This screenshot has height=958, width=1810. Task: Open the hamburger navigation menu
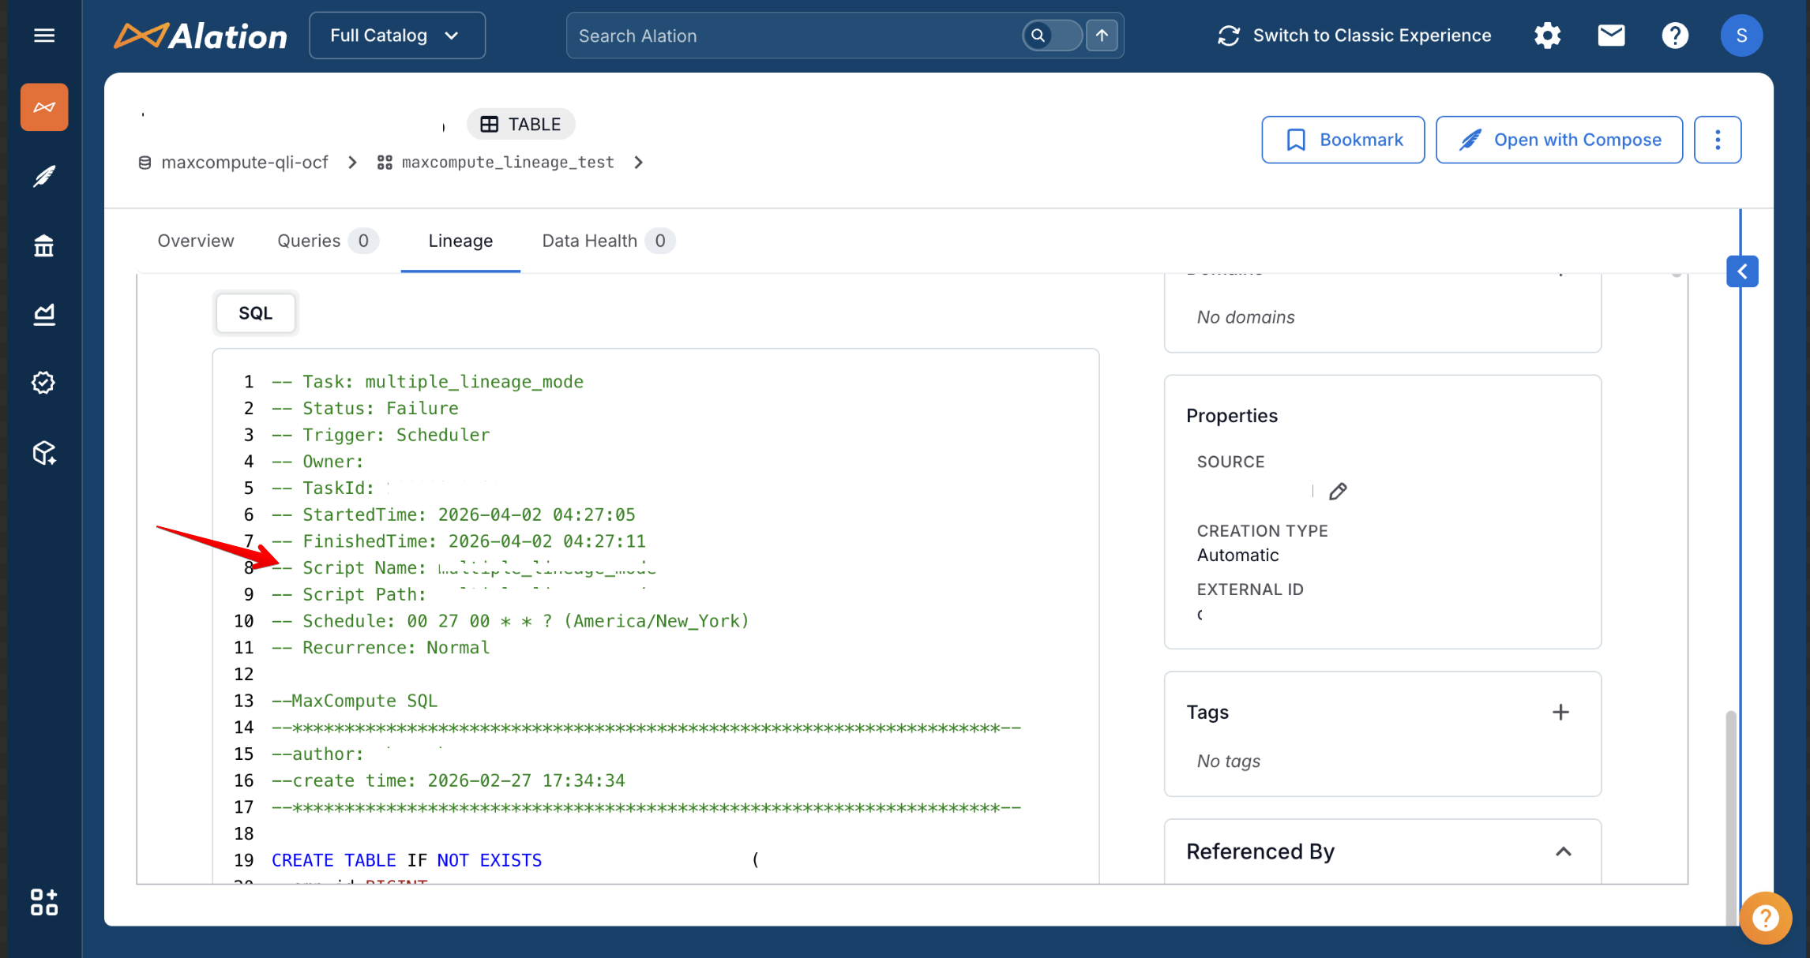[x=44, y=36]
